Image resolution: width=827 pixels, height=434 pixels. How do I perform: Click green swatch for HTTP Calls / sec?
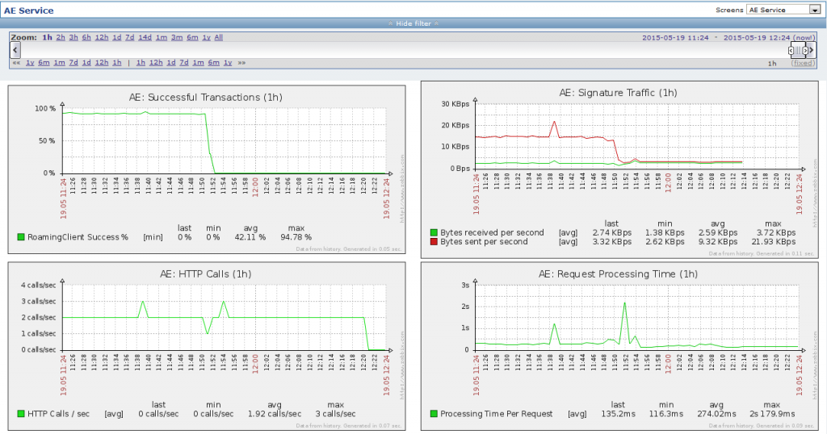21,414
